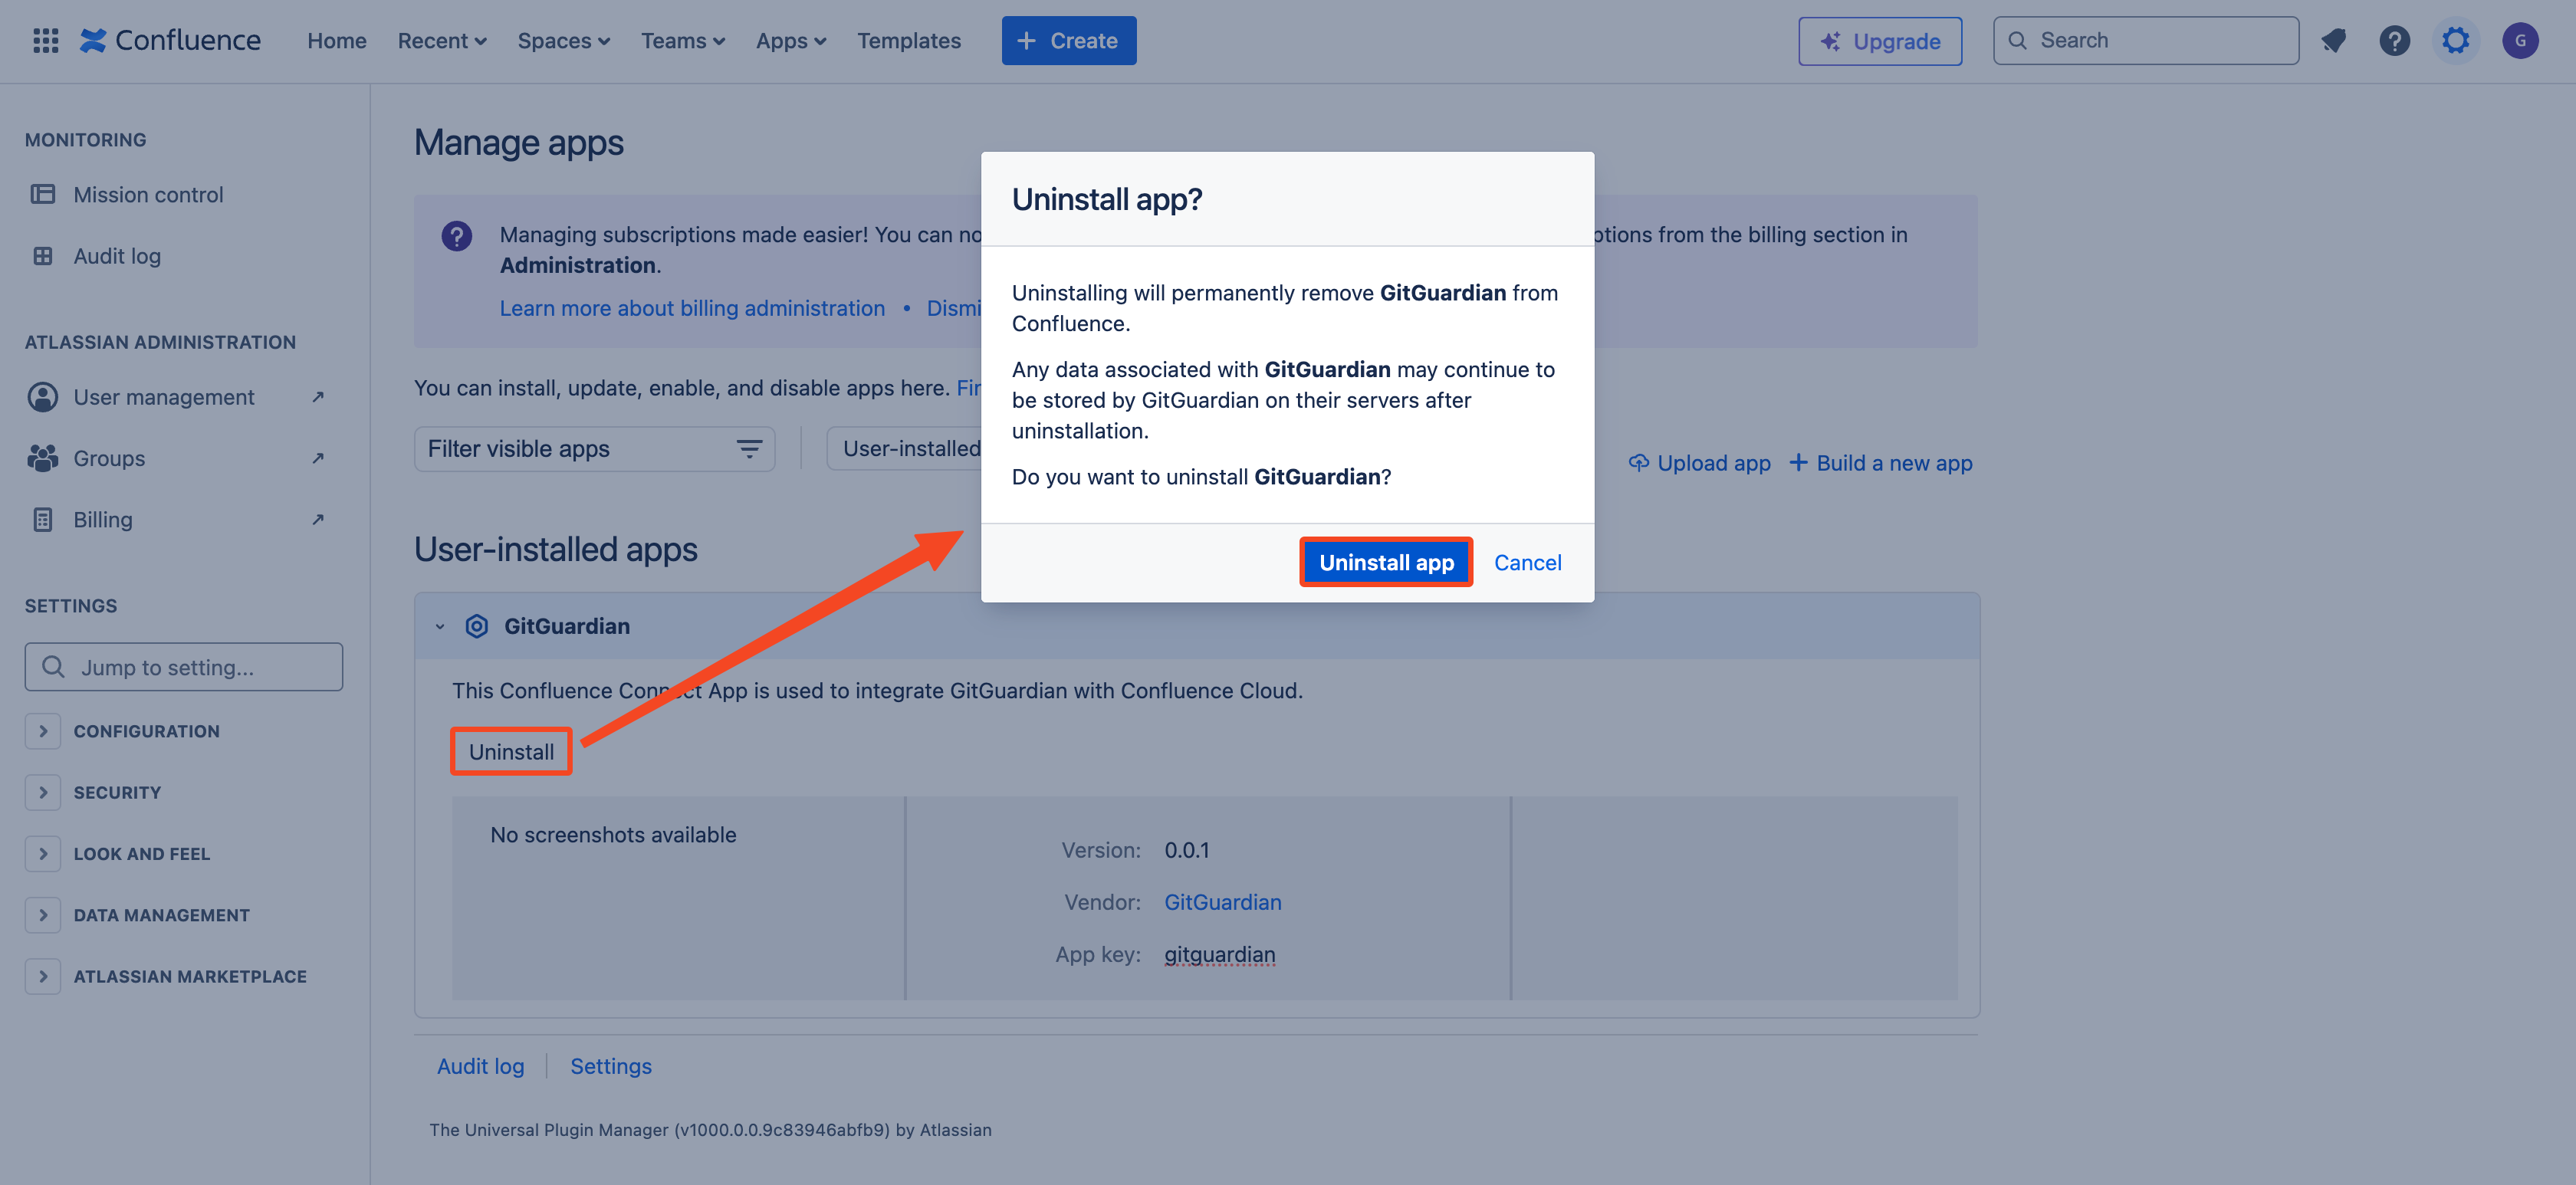Open the Audit log footer link

481,1066
